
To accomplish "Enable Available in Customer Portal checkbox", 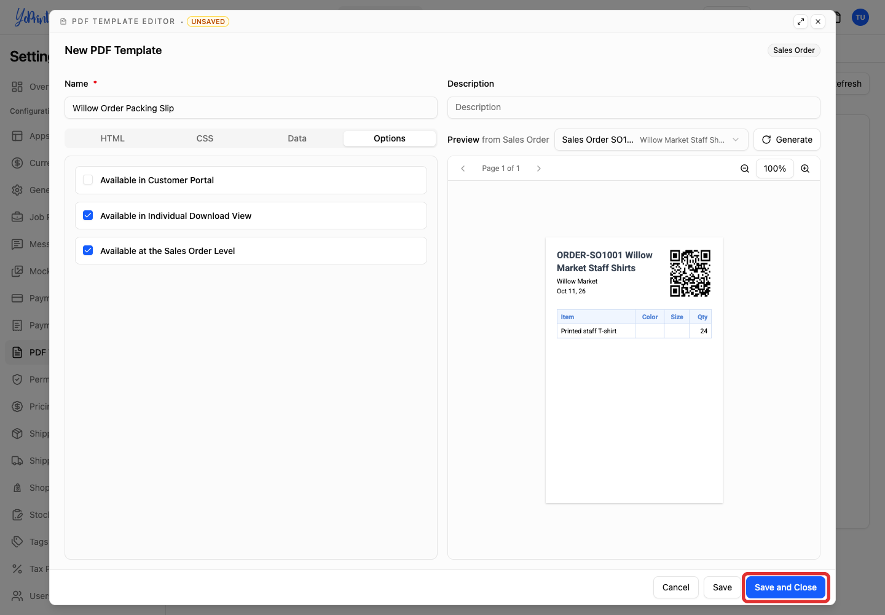I will (x=88, y=180).
